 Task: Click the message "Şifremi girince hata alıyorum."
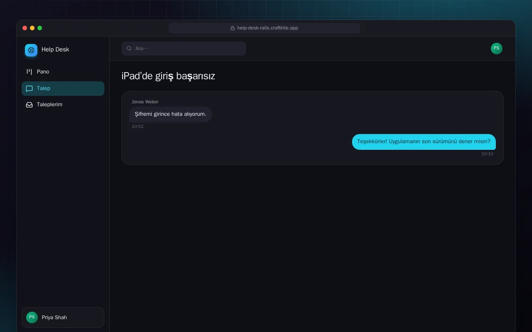click(x=170, y=114)
